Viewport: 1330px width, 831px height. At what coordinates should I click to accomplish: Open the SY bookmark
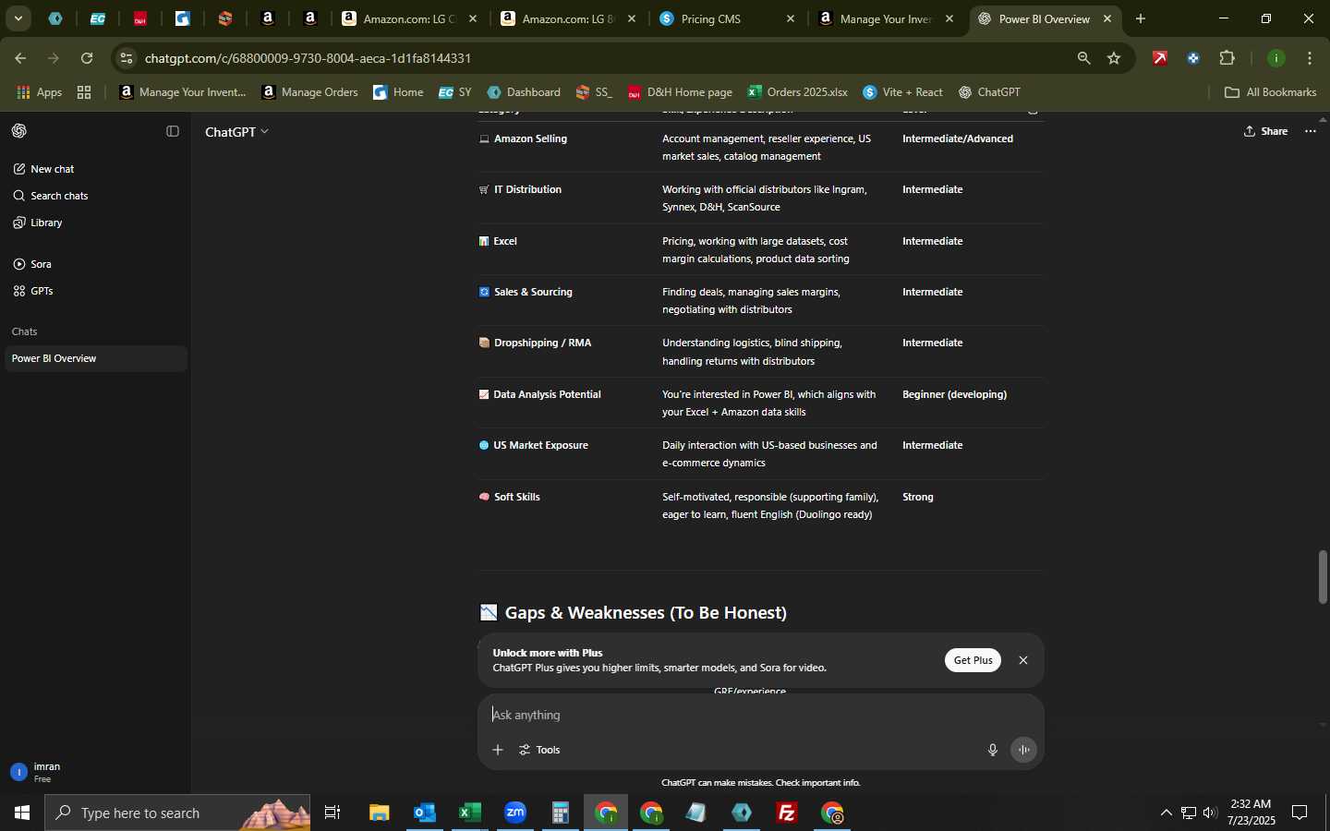click(455, 92)
